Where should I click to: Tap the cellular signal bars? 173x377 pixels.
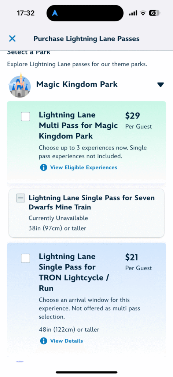(x=133, y=13)
